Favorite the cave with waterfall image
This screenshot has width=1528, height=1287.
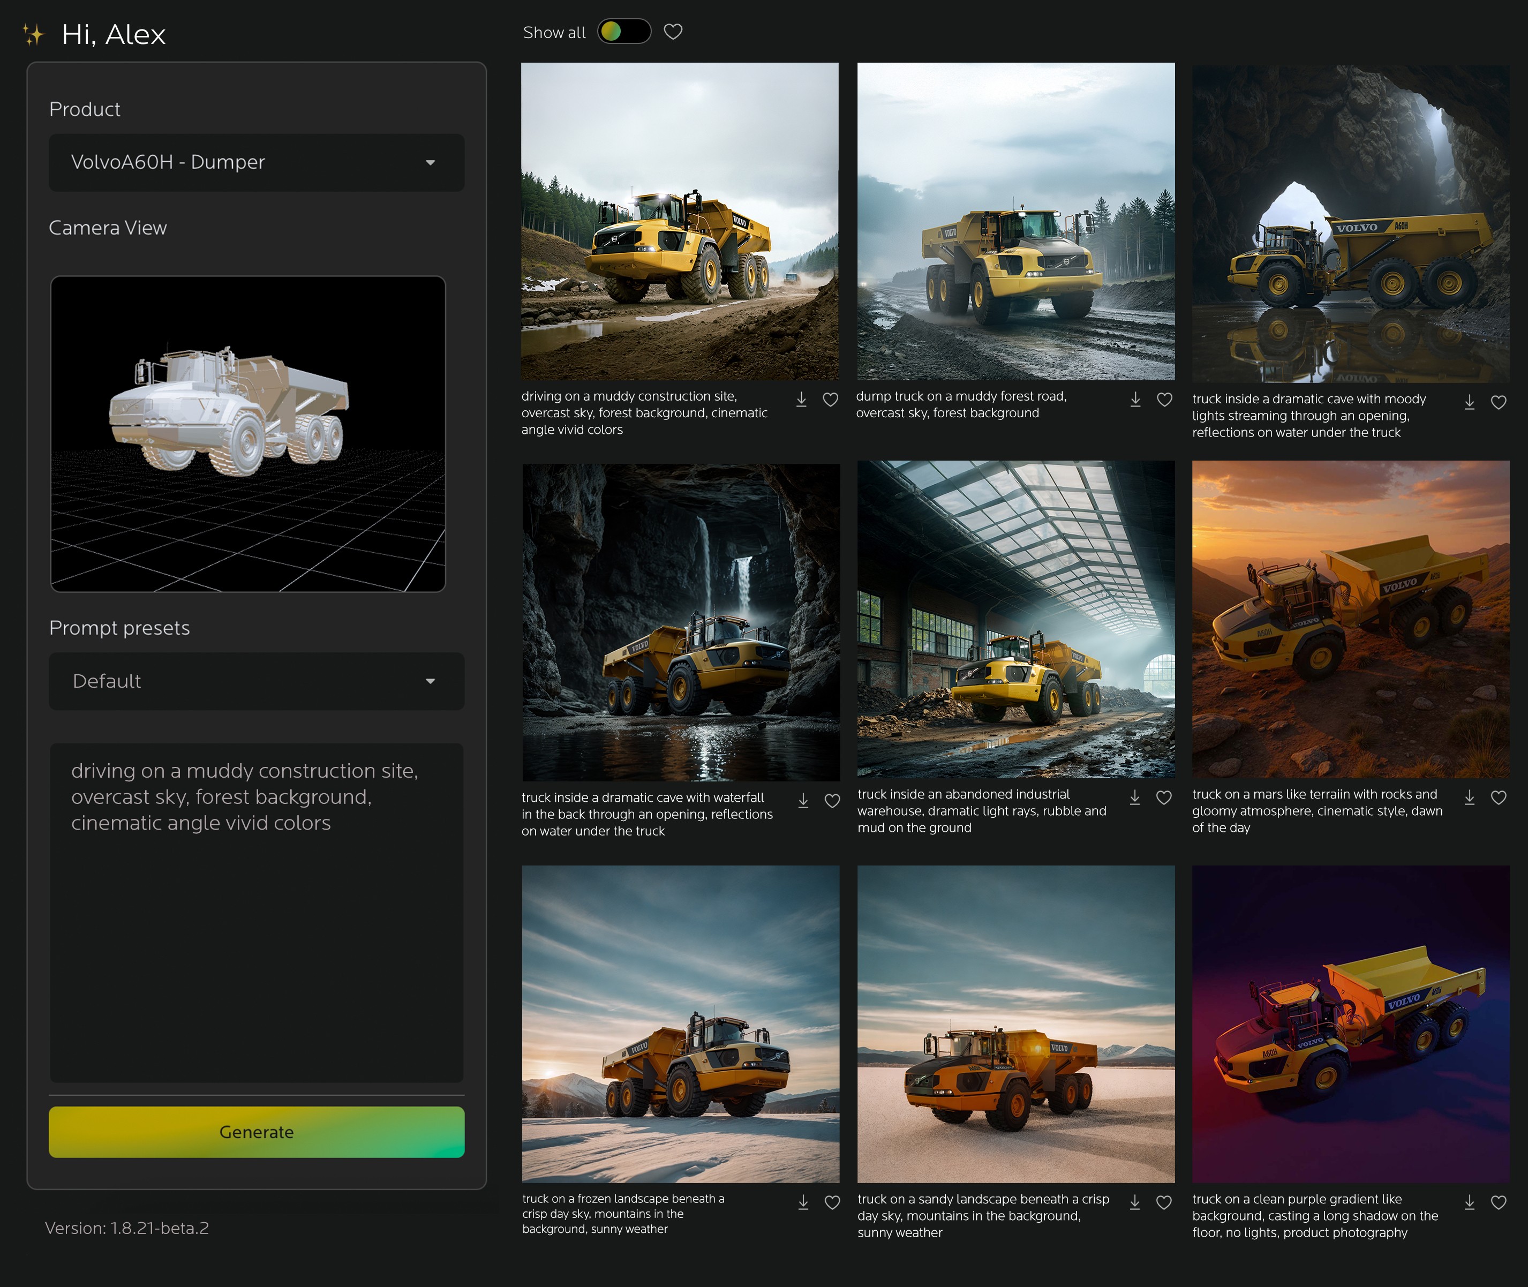pos(832,800)
